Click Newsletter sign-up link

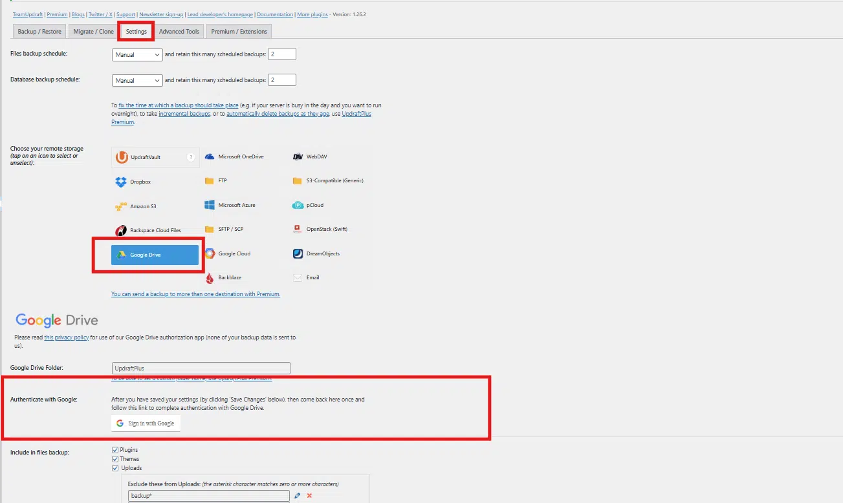pyautogui.click(x=161, y=14)
